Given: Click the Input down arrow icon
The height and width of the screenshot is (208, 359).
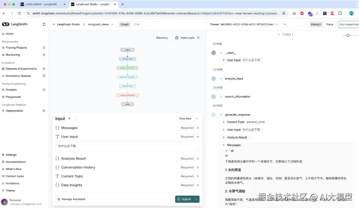Looking at the screenshot, I should pyautogui.click(x=76, y=119).
